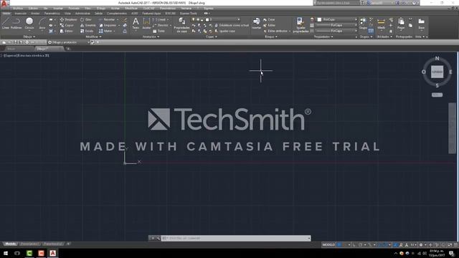459x258 pixels.
Task: Expand the Dibujo panel
Action: [29, 37]
